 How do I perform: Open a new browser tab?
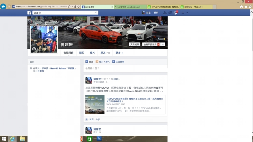click(214, 7)
